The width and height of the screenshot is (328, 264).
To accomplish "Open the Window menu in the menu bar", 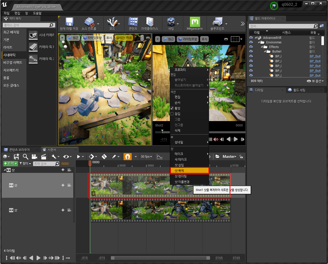I will 26,13.
